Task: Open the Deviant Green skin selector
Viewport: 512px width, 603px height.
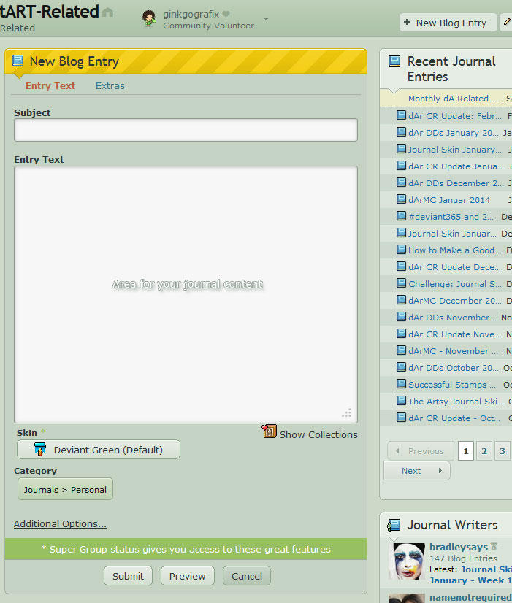Action: coord(99,450)
